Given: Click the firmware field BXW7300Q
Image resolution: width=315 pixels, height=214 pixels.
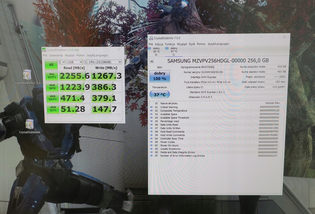Looking at the screenshot, I should [220, 67].
